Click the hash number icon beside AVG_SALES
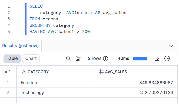Screen dimensions: 179x110 101,72
